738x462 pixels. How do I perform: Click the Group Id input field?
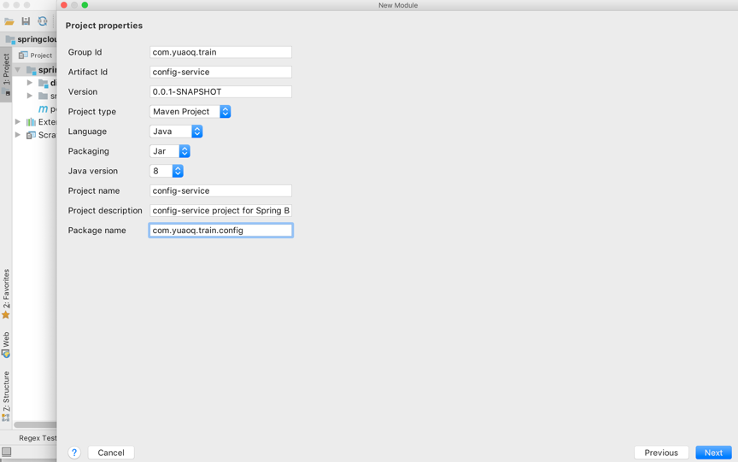(x=220, y=52)
